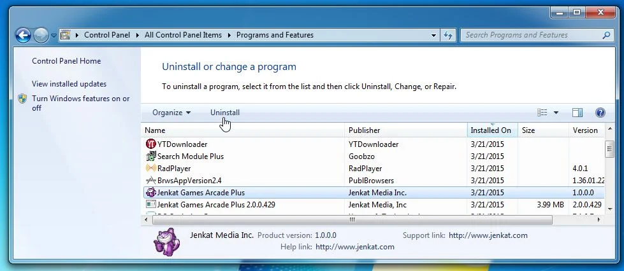This screenshot has height=271, width=624.
Task: Click the Forward navigation arrow
Action: (41, 36)
